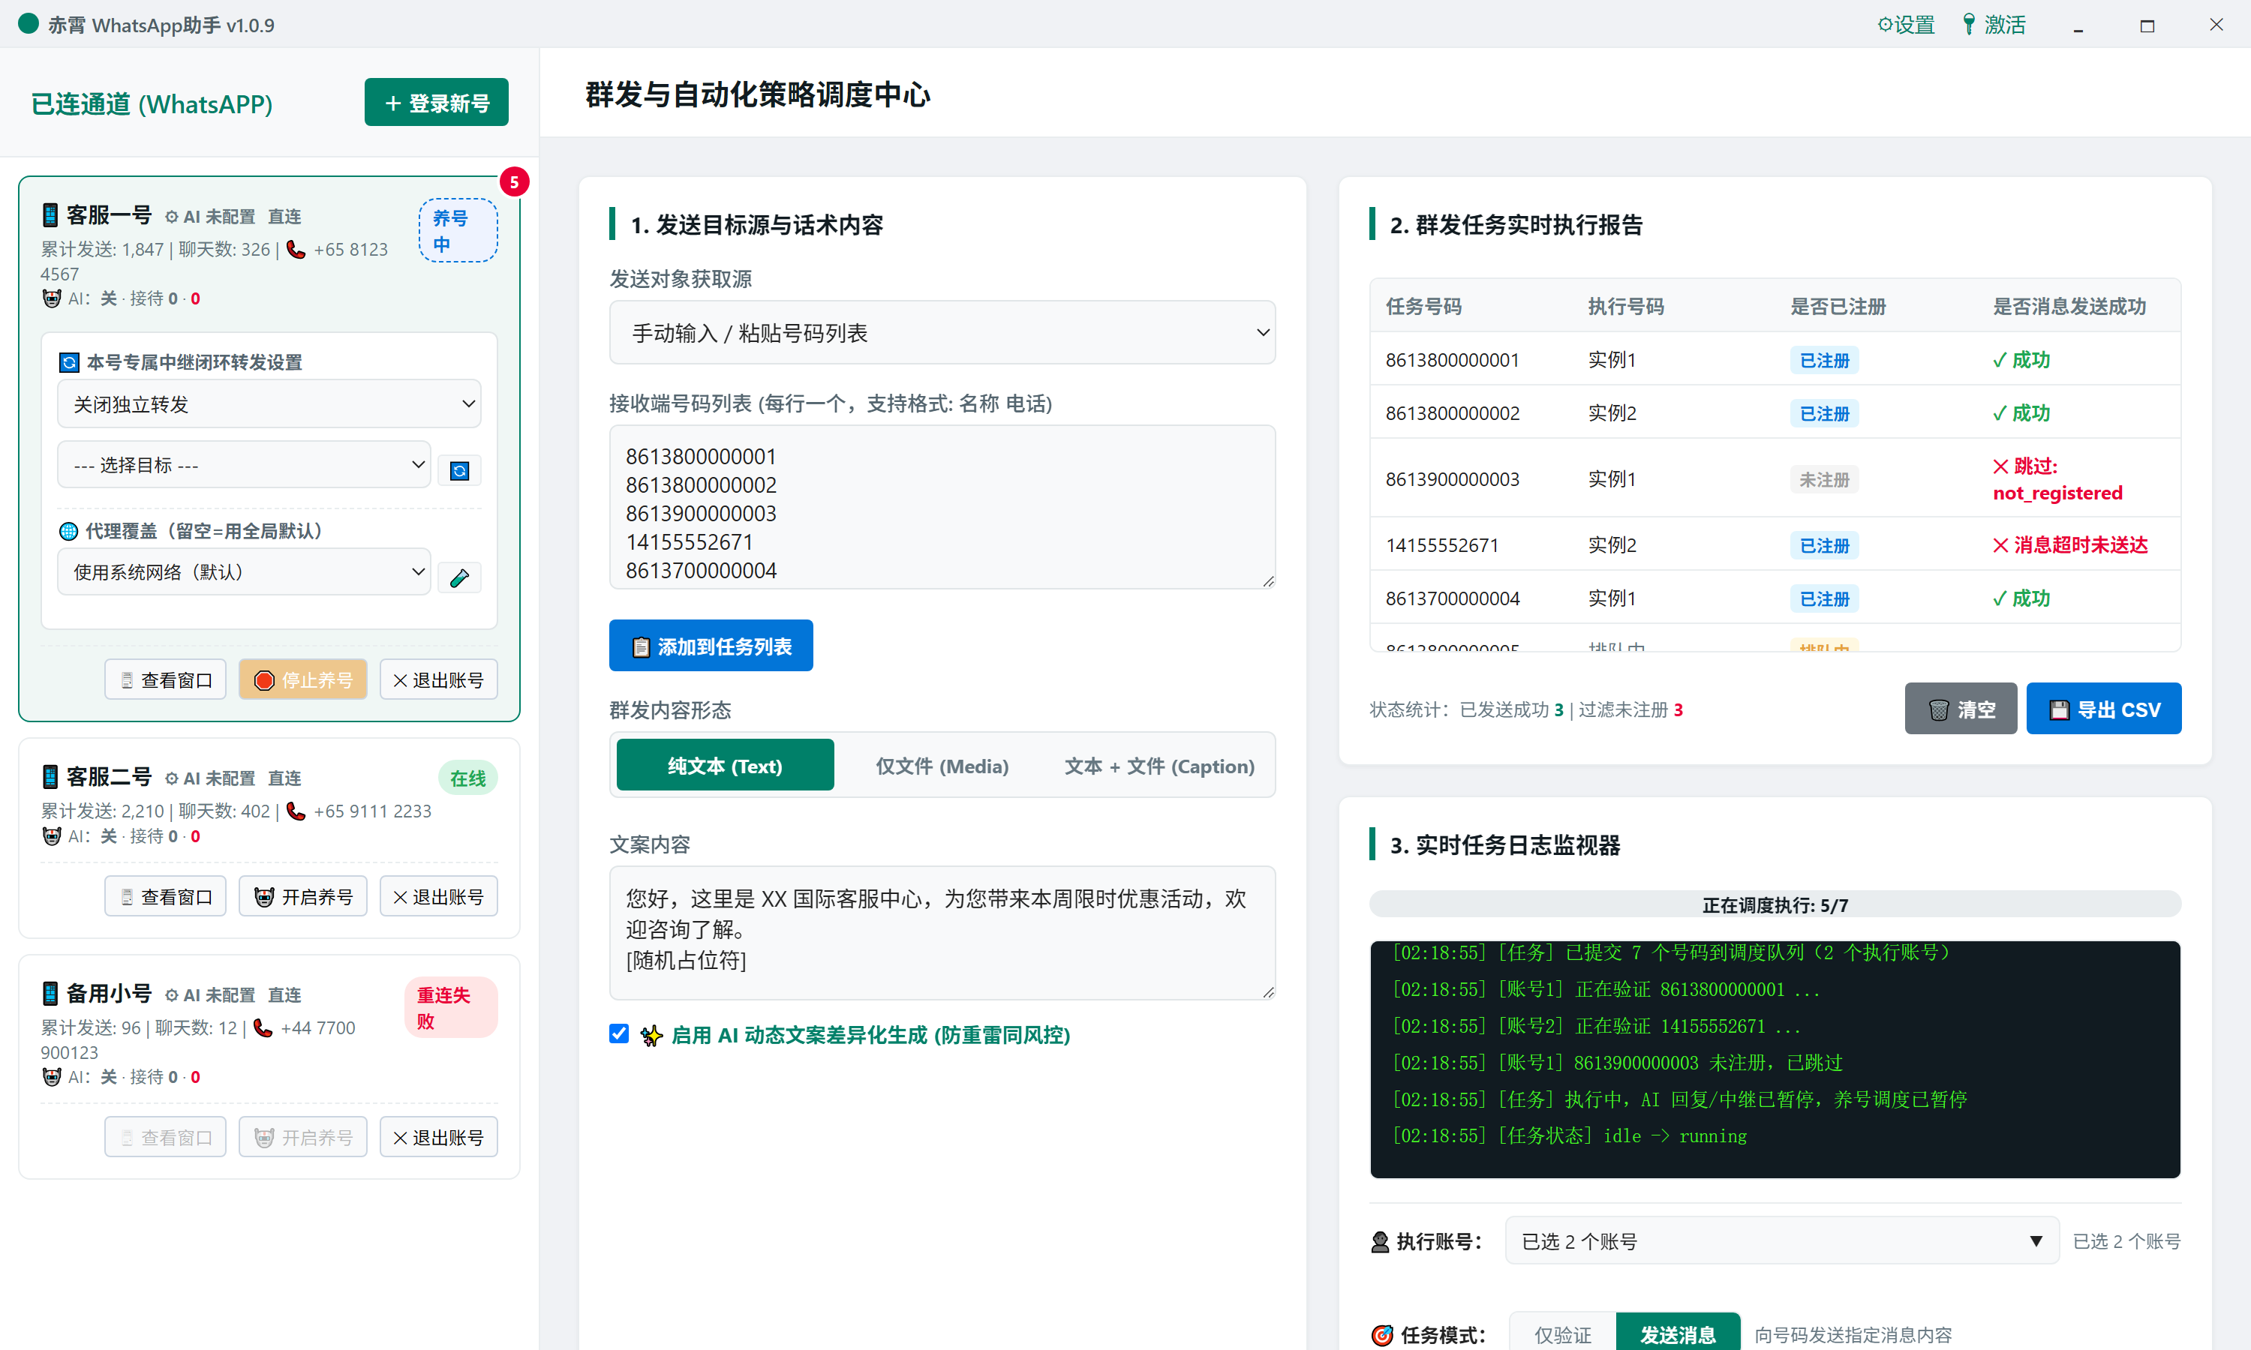Click the green app logo dot in title bar
The width and height of the screenshot is (2251, 1350).
[29, 24]
